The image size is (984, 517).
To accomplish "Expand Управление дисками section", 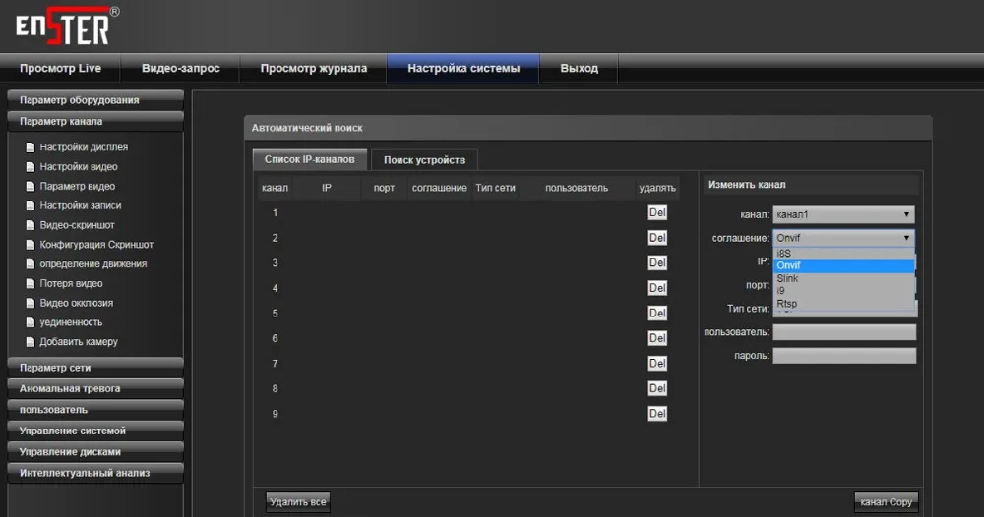I will tap(95, 452).
